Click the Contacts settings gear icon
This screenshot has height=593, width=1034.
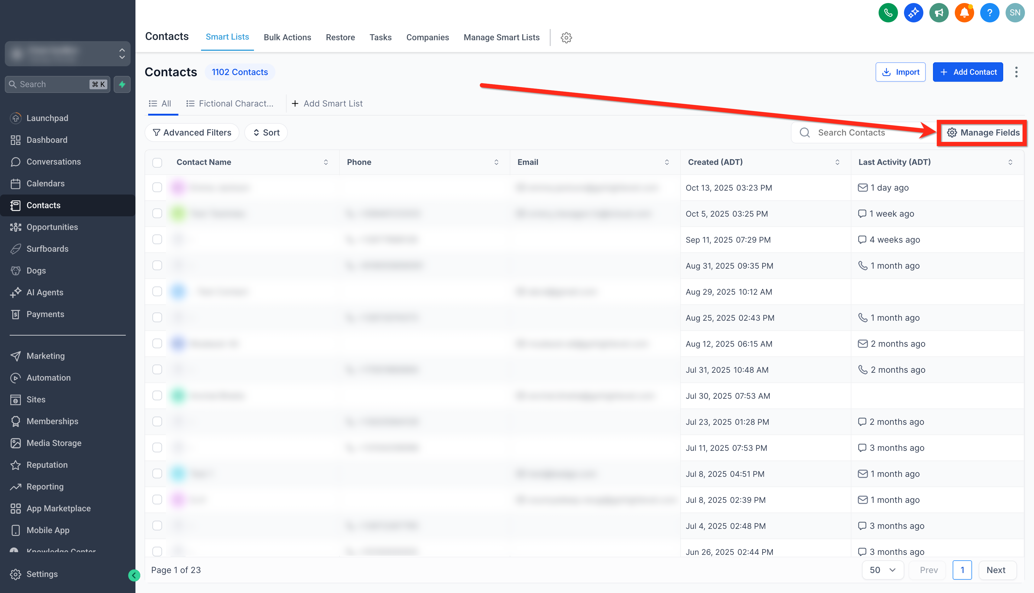566,38
